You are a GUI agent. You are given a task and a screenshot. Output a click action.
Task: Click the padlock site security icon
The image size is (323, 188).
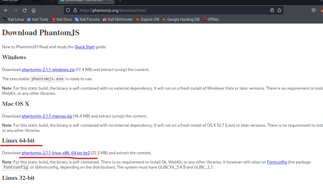(x=75, y=10)
